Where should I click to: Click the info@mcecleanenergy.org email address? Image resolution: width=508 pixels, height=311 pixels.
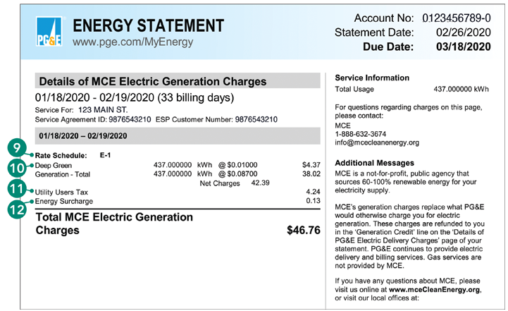tap(377, 142)
